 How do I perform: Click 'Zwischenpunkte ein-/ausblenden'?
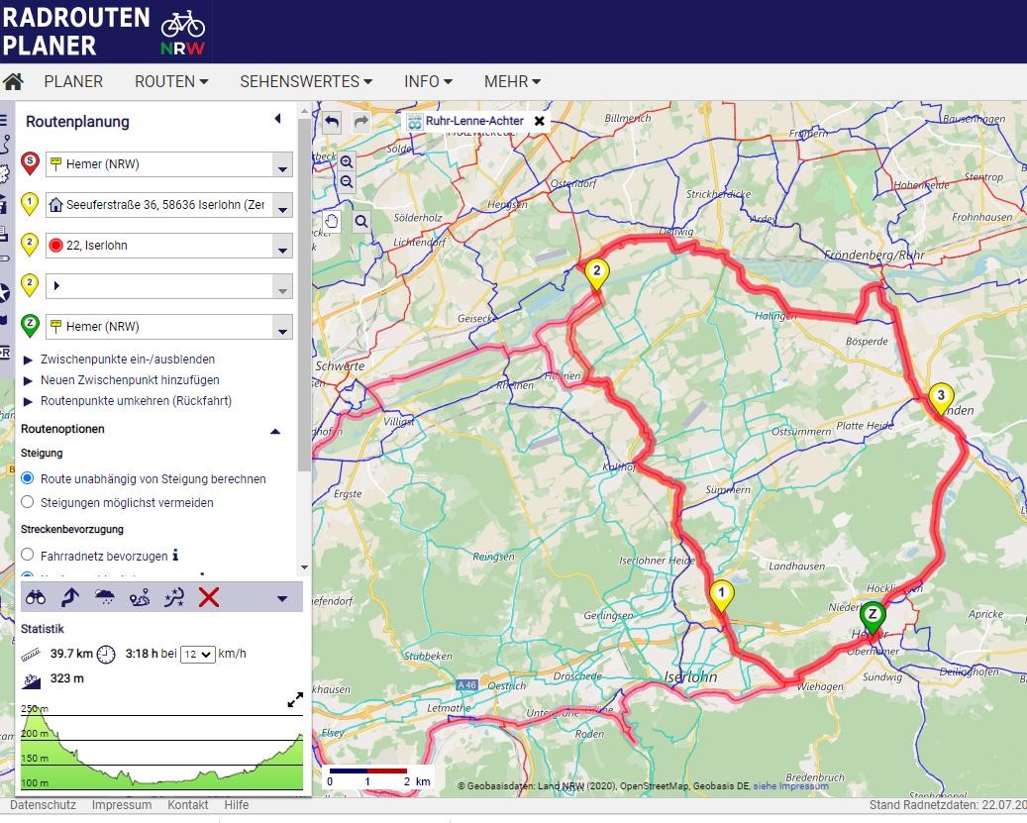[128, 359]
